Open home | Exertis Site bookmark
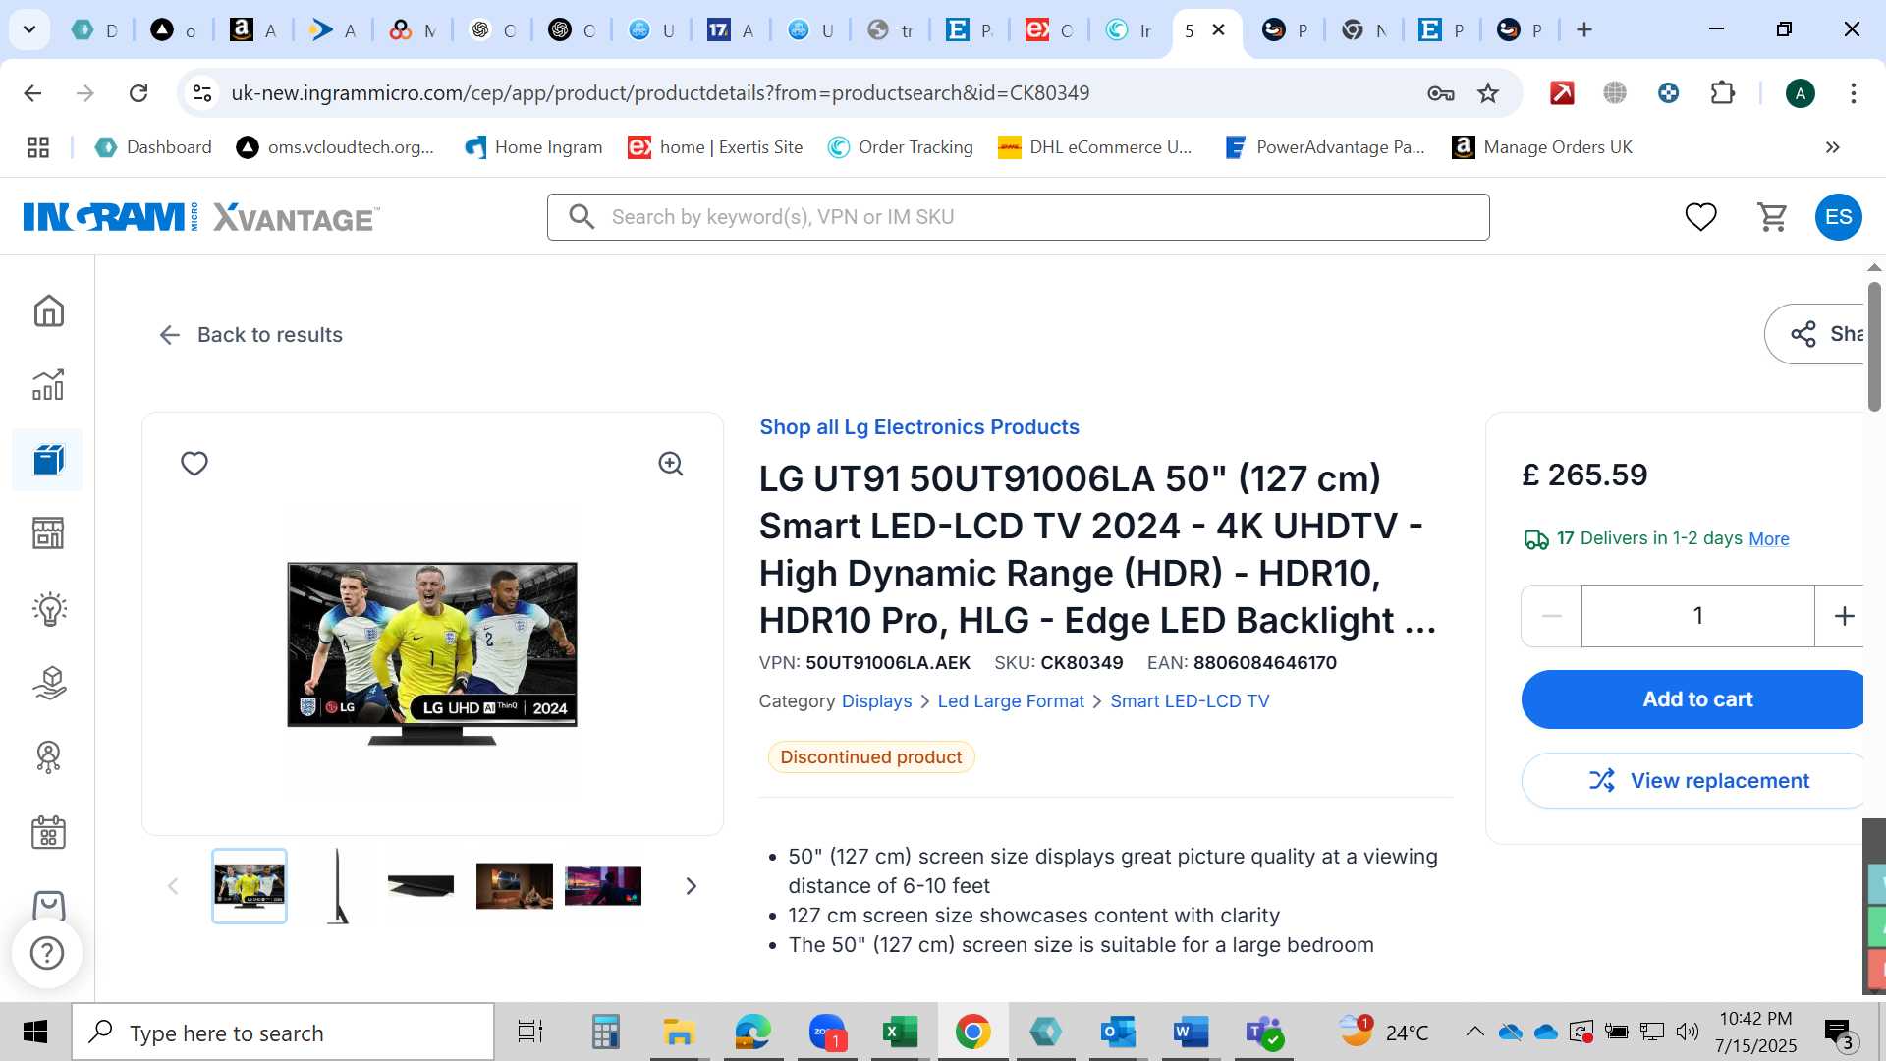 [x=716, y=147]
